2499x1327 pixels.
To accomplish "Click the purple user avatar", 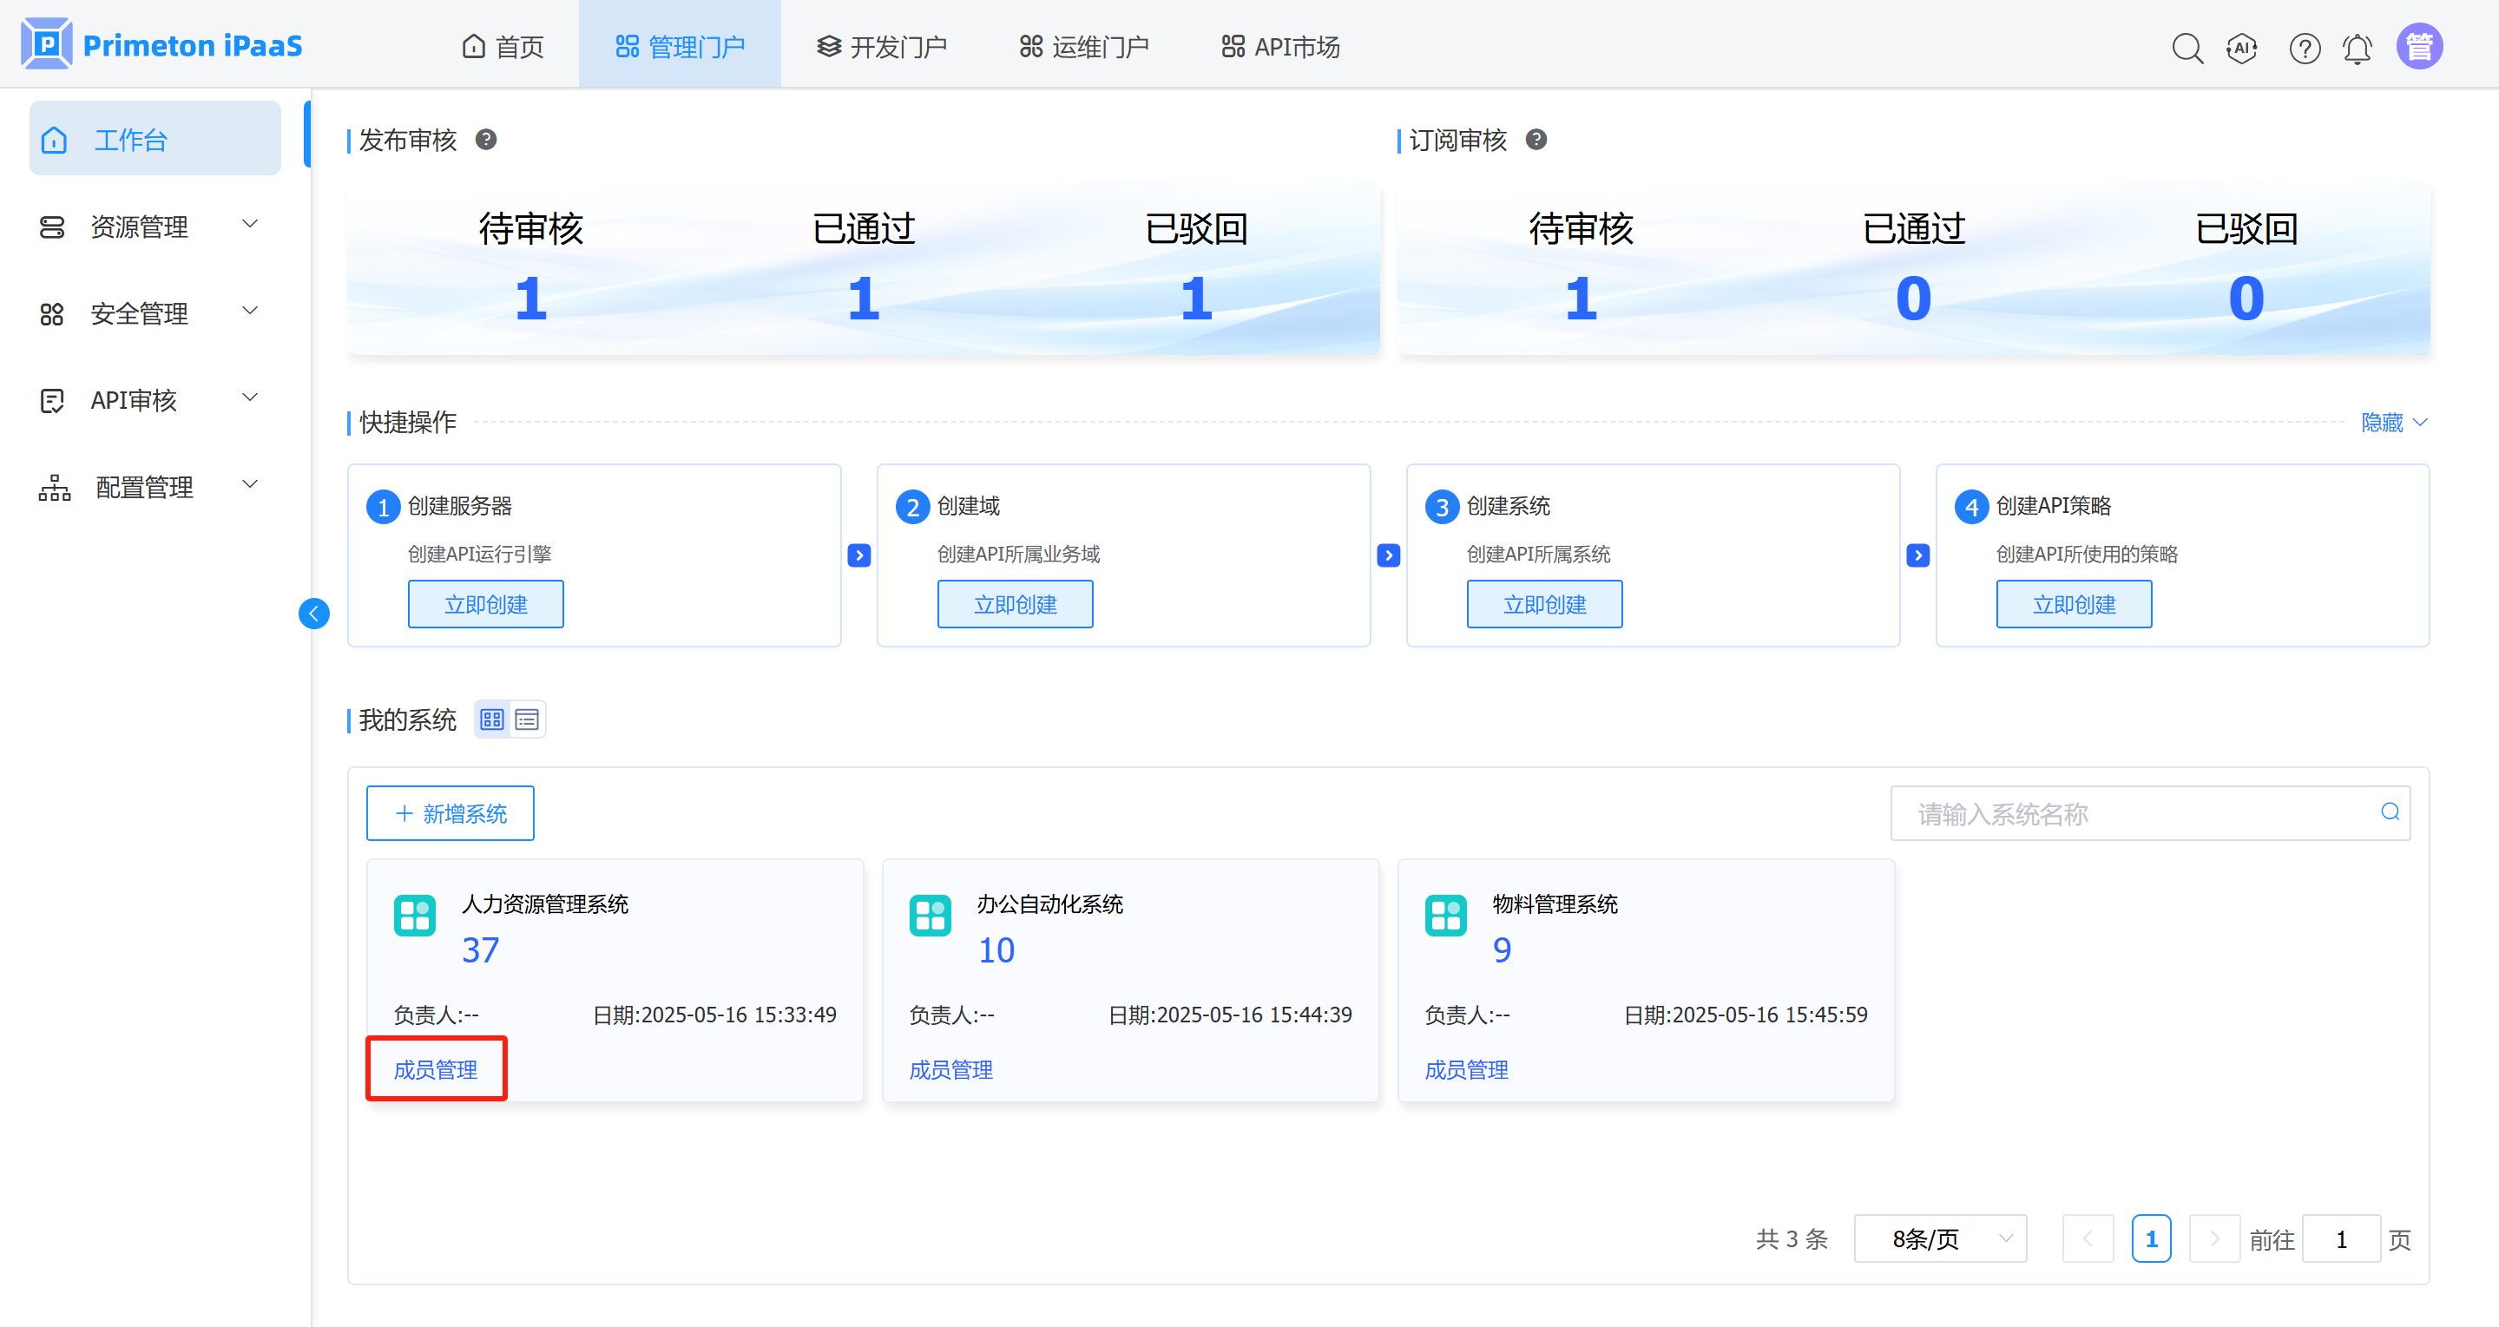I will click(2419, 47).
